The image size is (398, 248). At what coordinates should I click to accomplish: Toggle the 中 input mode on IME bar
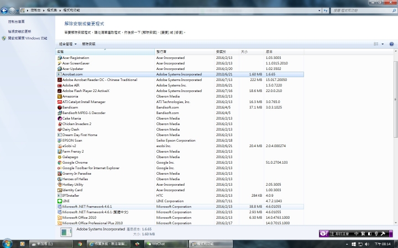point(356,234)
